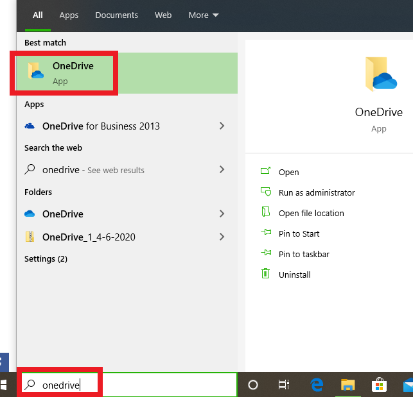Open the Mail app on the taskbar

(x=409, y=385)
